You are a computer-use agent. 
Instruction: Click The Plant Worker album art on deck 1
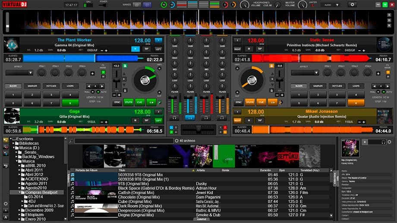pyautogui.click(x=11, y=44)
